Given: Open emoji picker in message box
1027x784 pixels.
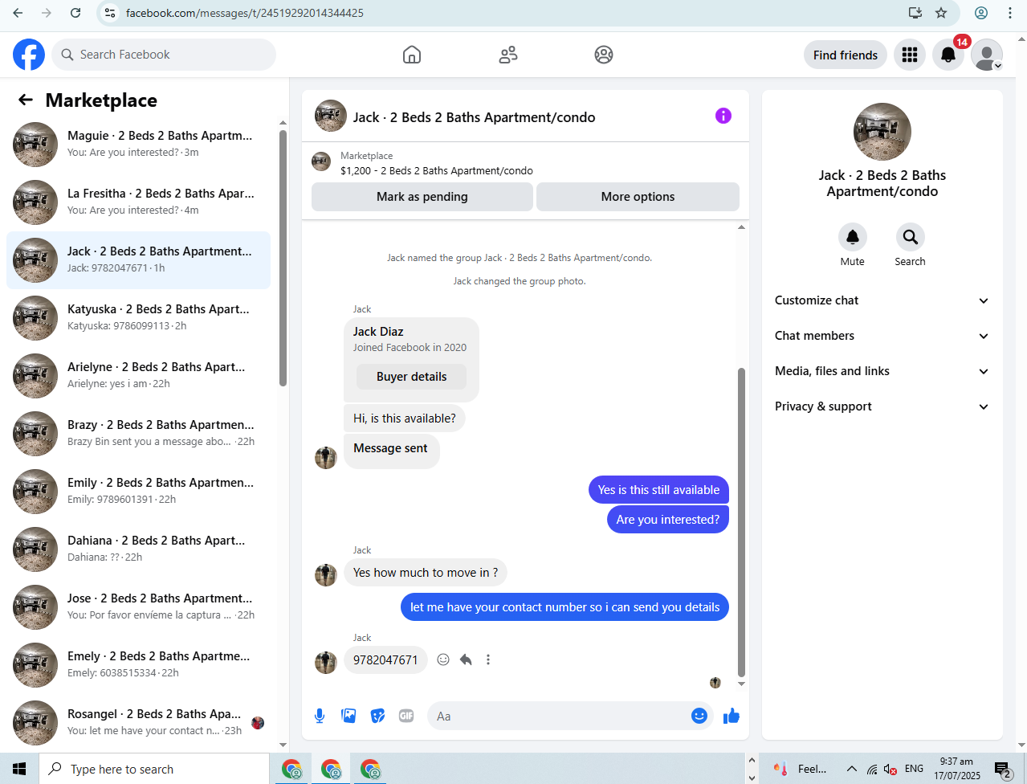Looking at the screenshot, I should click(x=699, y=716).
